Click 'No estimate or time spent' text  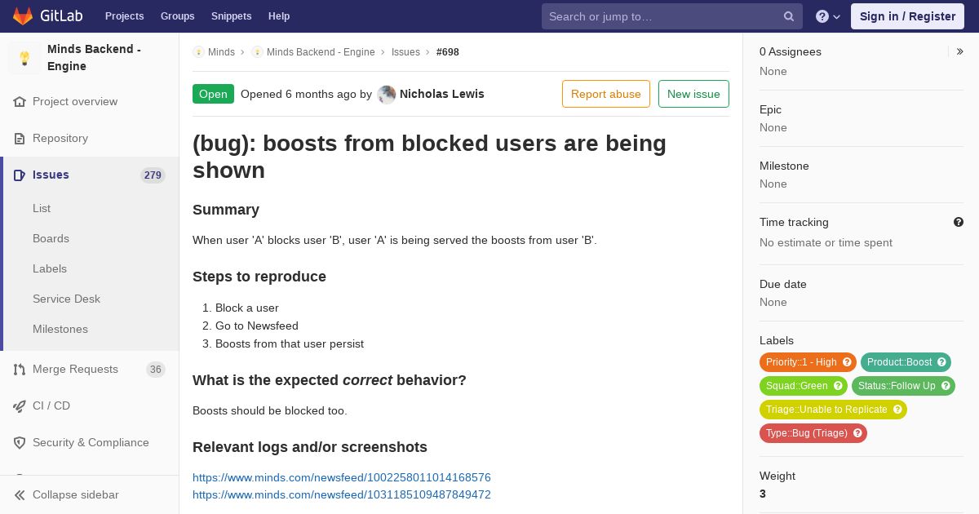[x=826, y=242]
